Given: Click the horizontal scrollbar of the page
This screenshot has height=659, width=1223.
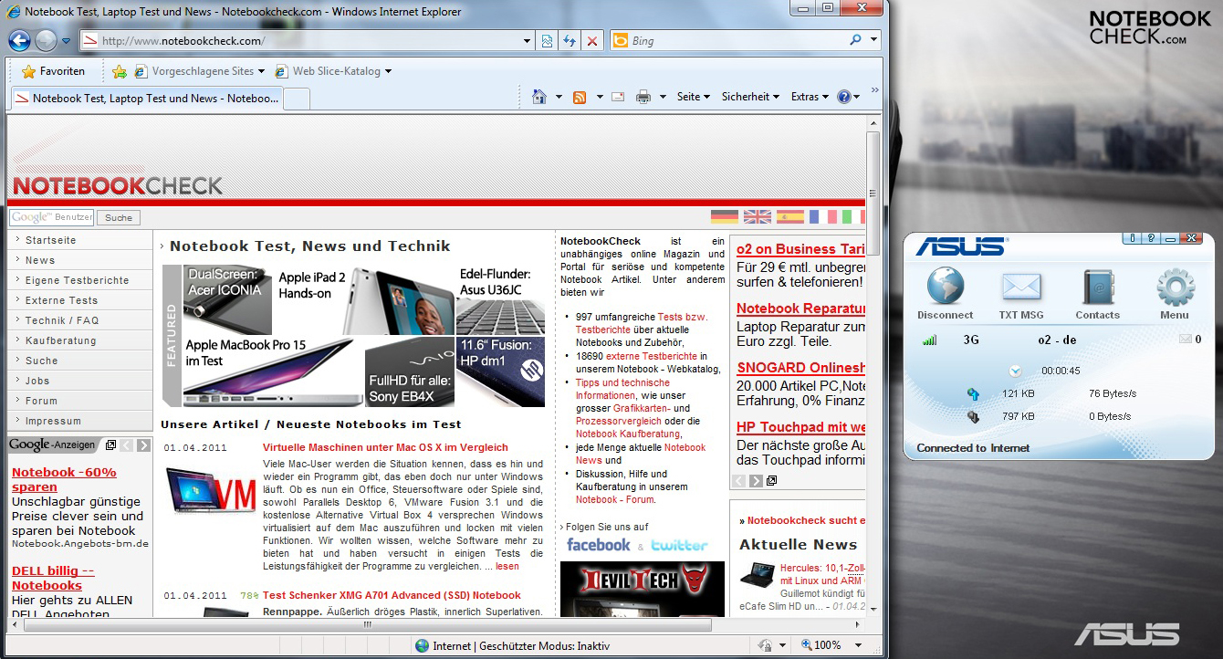Looking at the screenshot, I should click(367, 625).
